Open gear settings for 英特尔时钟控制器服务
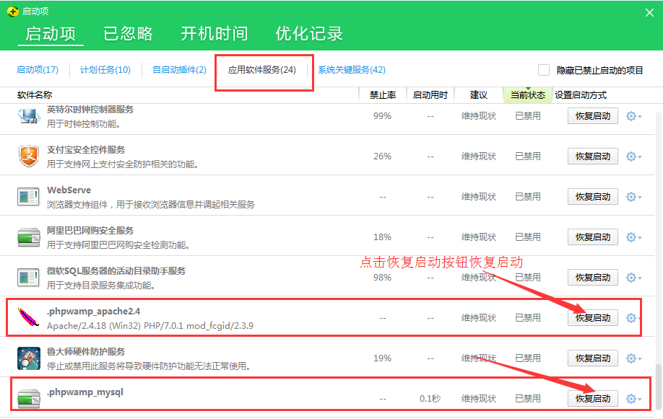Viewport: 663px width, 419px height. [633, 116]
